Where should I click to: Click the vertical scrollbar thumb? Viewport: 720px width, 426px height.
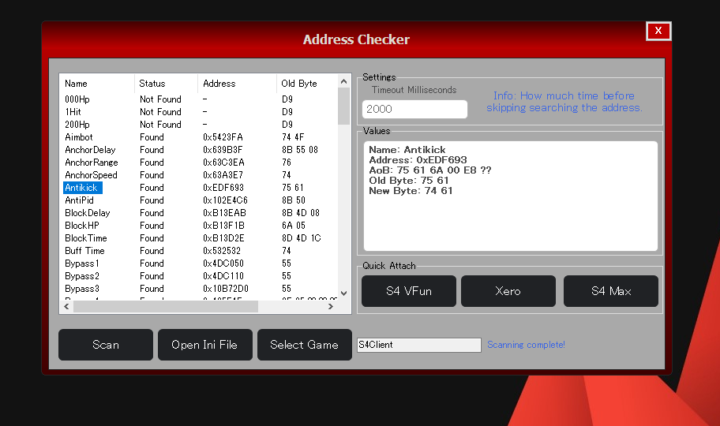(x=343, y=106)
